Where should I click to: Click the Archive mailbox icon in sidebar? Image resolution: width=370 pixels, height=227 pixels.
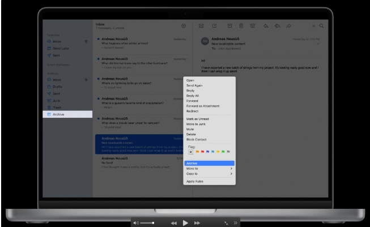point(49,114)
